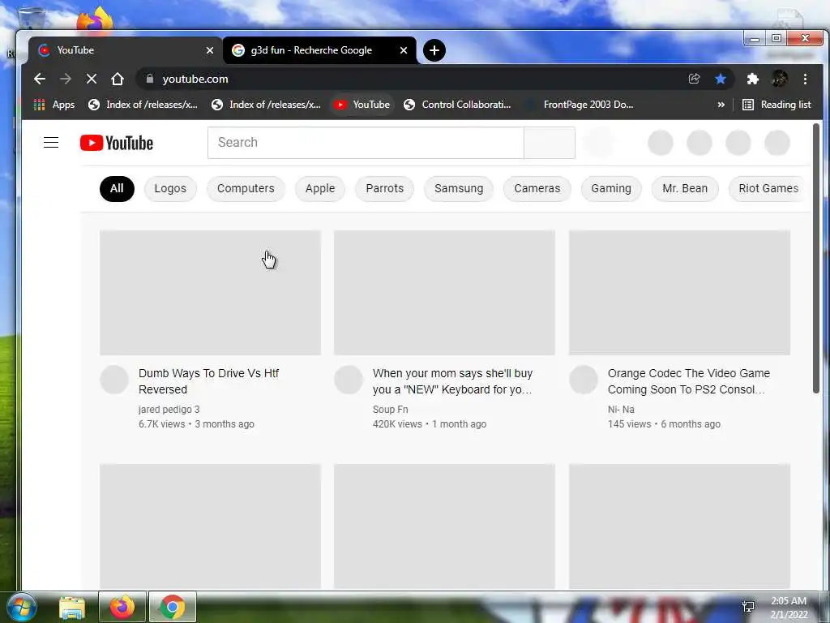Open the Chrome profile avatar
830x623 pixels.
(x=779, y=79)
